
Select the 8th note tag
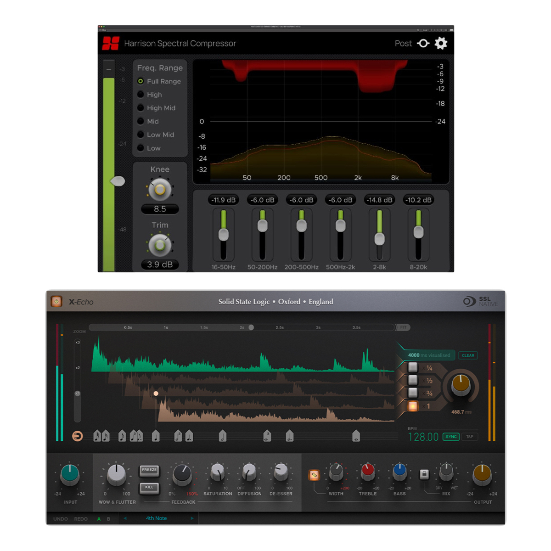(122, 436)
